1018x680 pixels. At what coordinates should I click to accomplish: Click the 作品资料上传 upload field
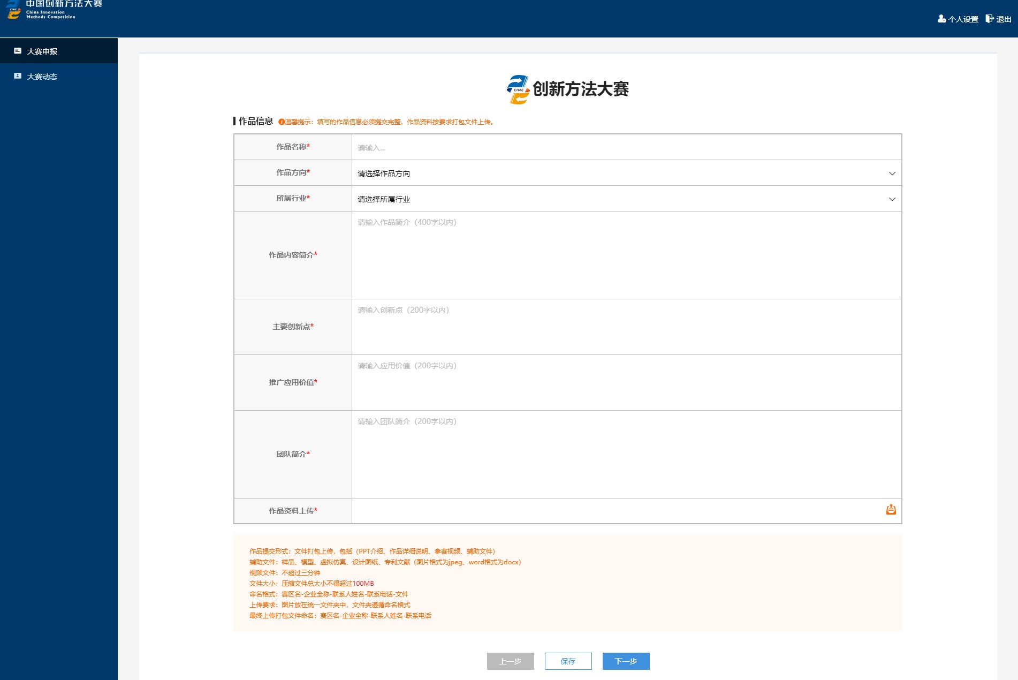(x=626, y=511)
